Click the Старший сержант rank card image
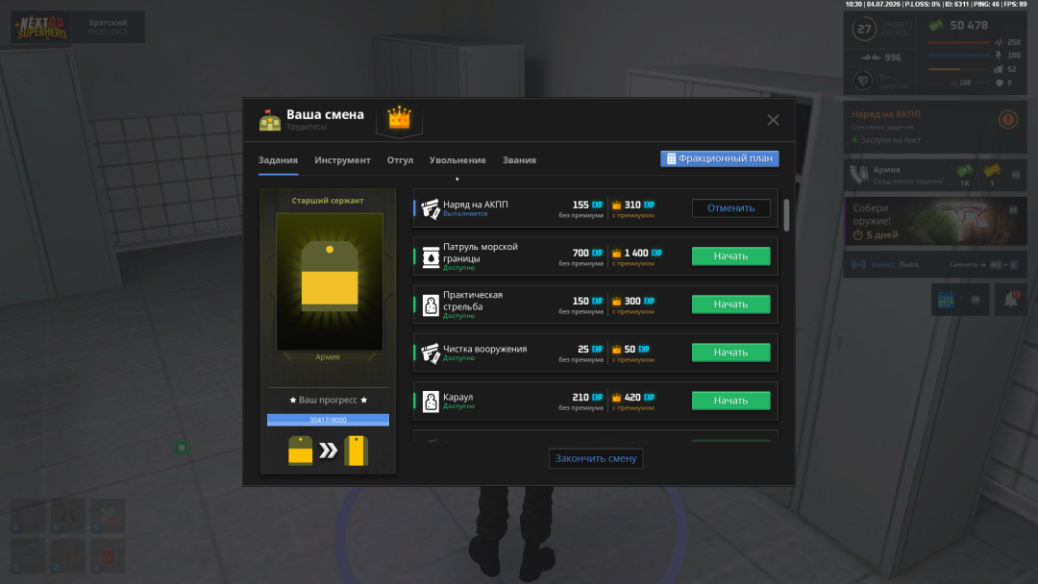Screen dimensions: 1038x584 (x=329, y=281)
